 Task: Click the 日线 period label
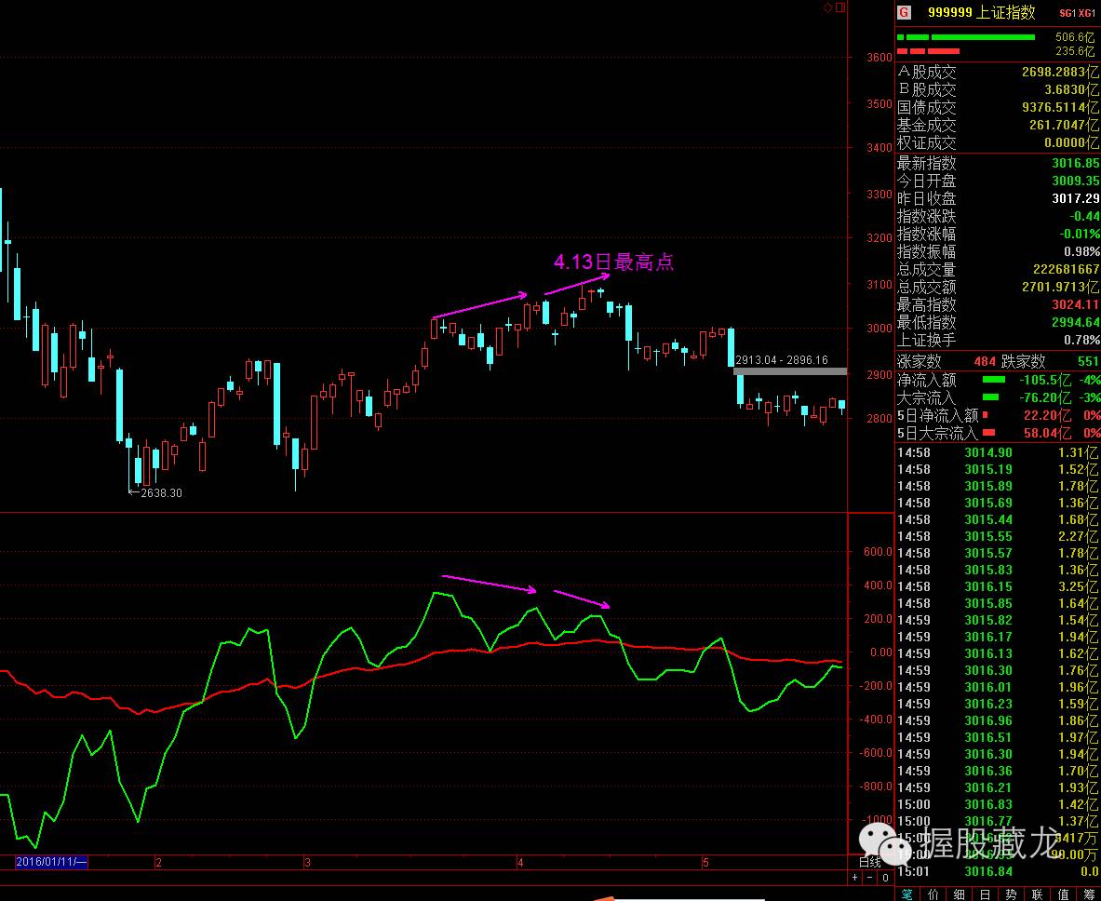[870, 863]
